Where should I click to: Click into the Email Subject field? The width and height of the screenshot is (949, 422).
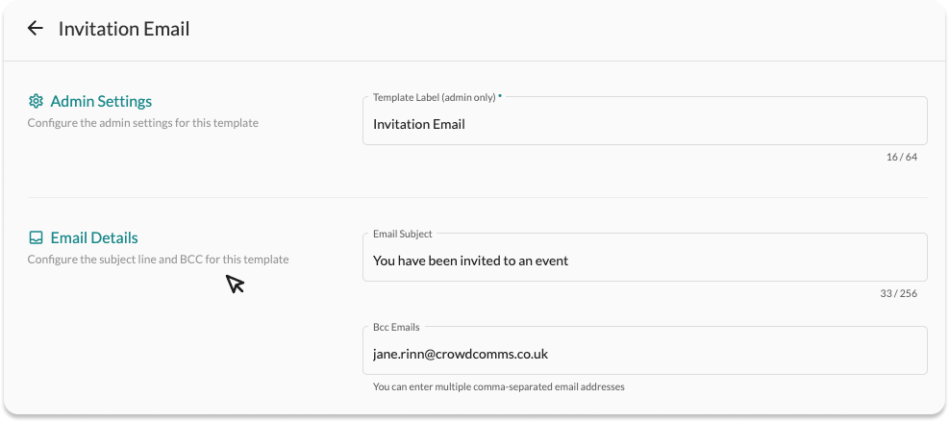644,260
